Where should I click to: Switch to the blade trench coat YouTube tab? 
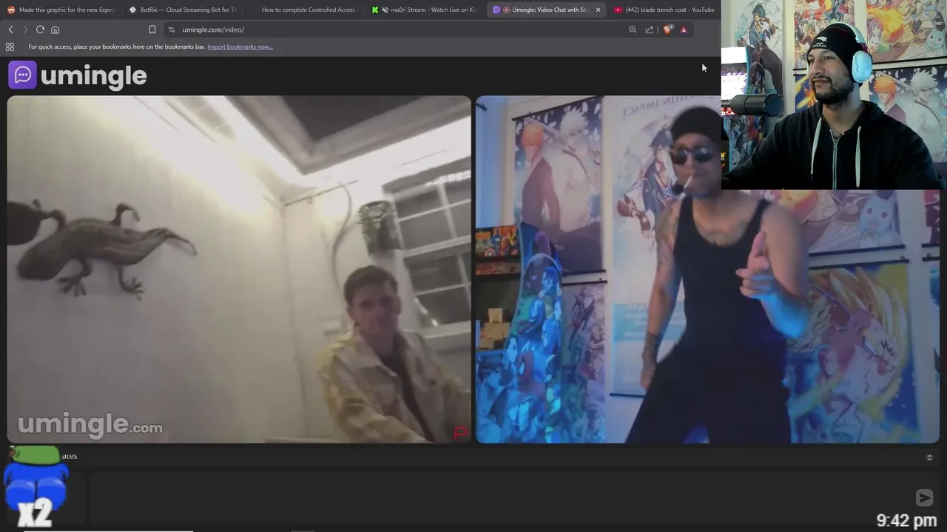tap(664, 10)
